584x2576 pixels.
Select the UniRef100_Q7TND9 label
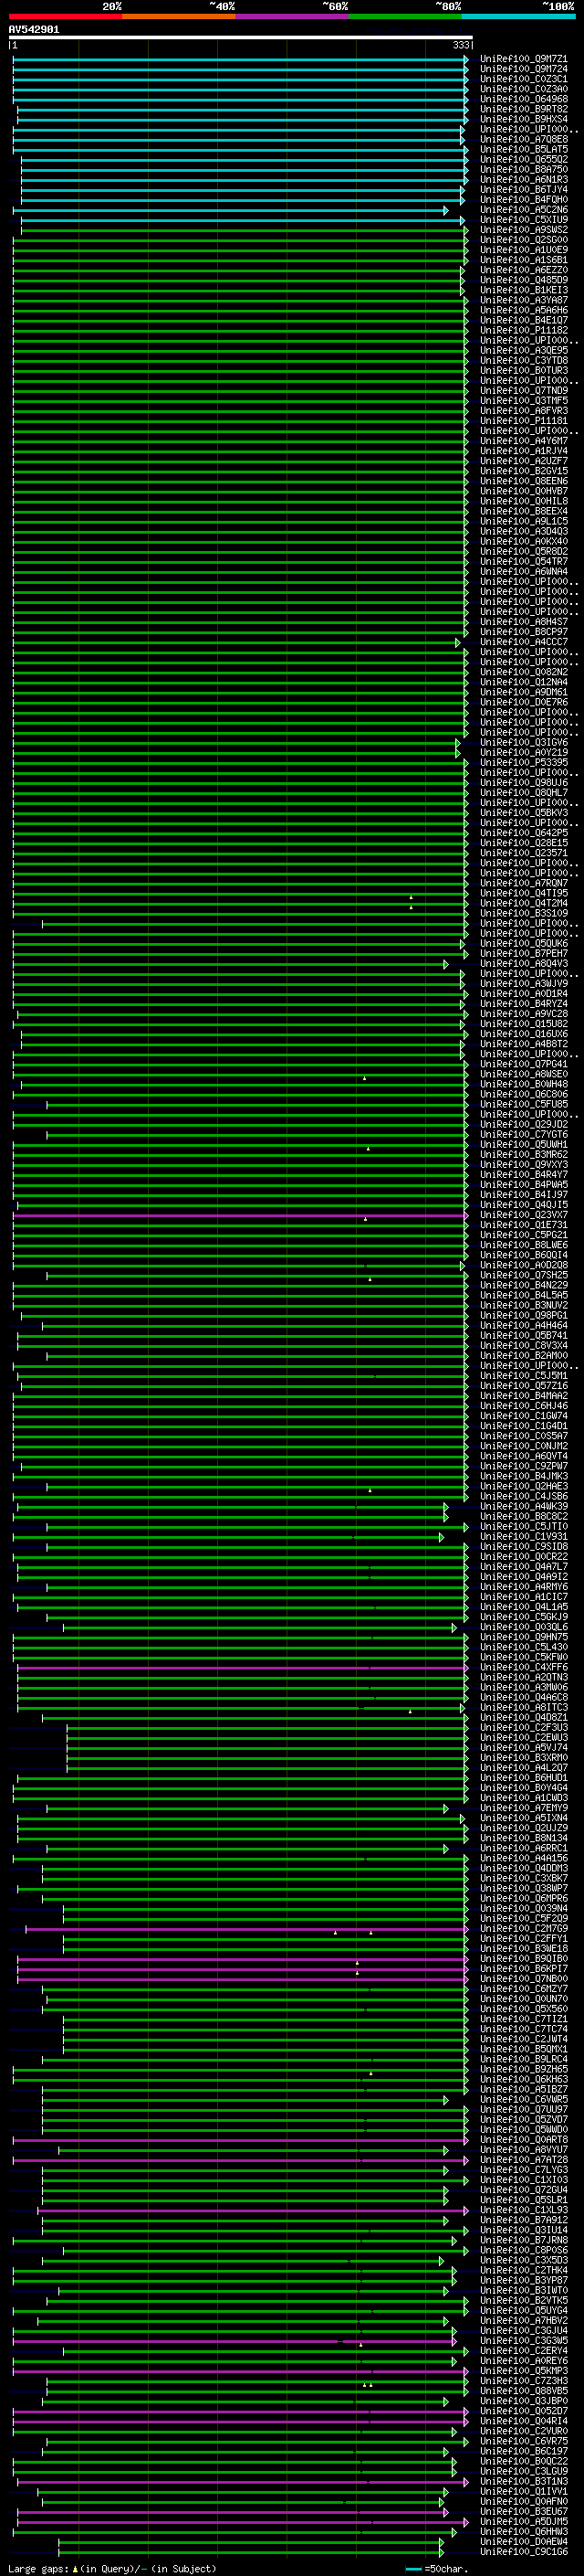click(x=524, y=390)
